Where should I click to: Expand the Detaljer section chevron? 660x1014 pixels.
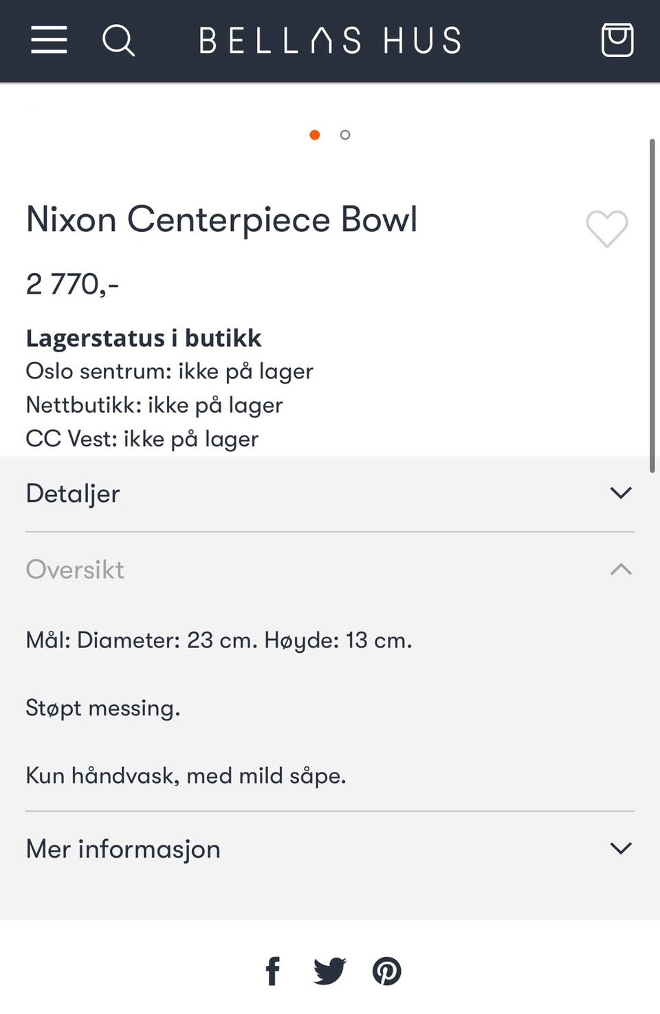(621, 493)
